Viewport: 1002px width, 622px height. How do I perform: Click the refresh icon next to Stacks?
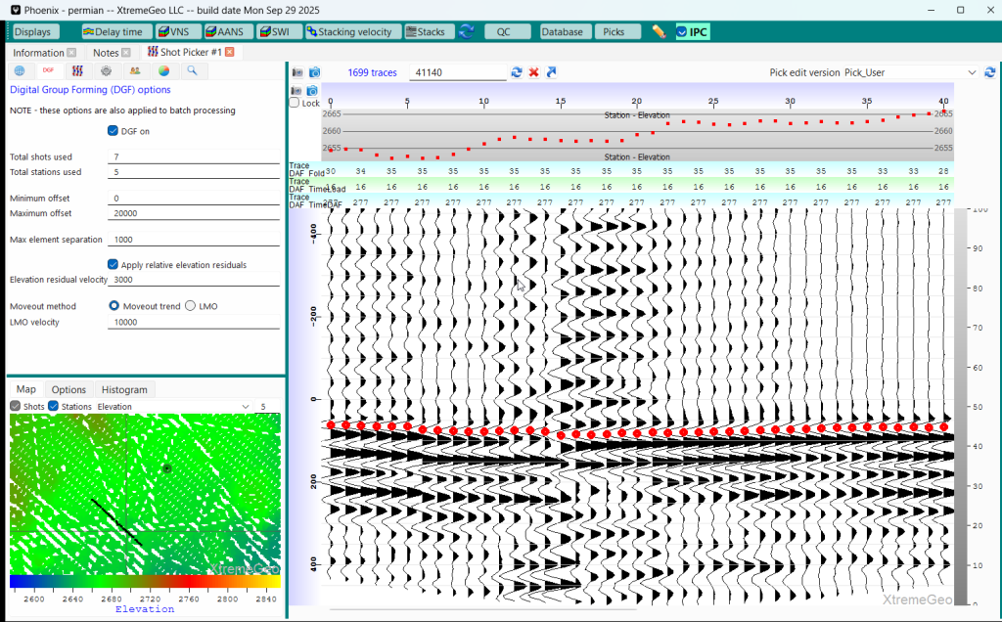point(467,31)
